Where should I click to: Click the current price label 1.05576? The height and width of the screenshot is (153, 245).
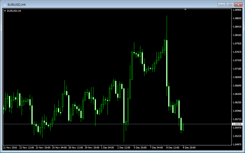coord(237,124)
